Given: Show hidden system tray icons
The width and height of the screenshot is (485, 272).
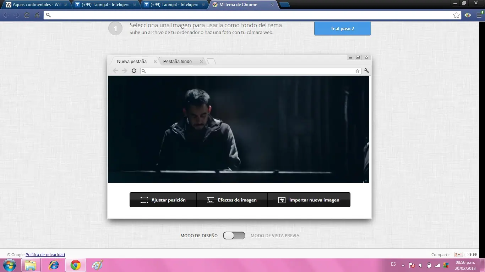Looking at the screenshot, I should click(403, 265).
